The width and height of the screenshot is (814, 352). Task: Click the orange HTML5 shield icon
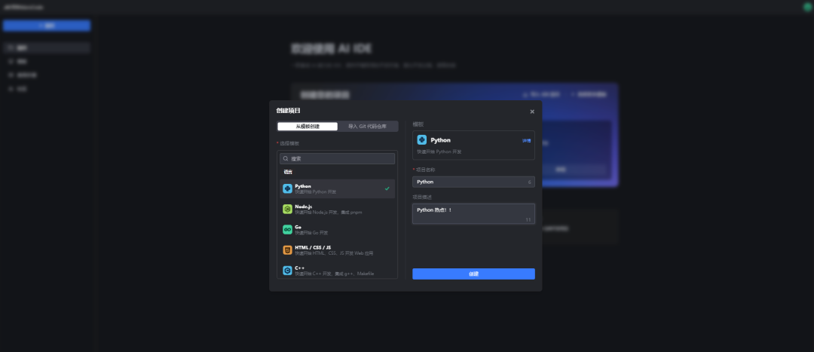click(287, 250)
